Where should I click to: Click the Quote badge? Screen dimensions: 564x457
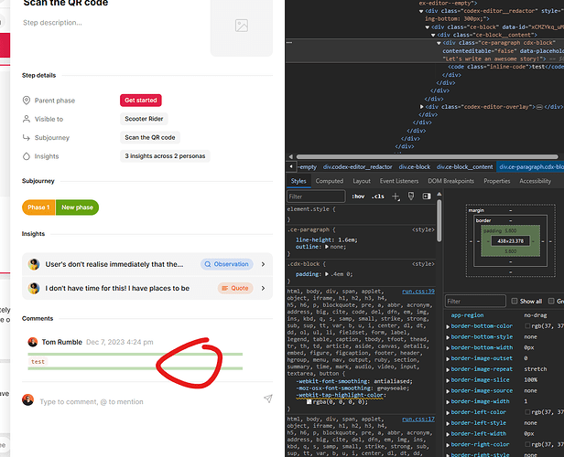(x=235, y=288)
